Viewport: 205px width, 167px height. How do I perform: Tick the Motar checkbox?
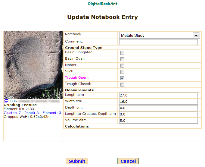tap(123, 65)
